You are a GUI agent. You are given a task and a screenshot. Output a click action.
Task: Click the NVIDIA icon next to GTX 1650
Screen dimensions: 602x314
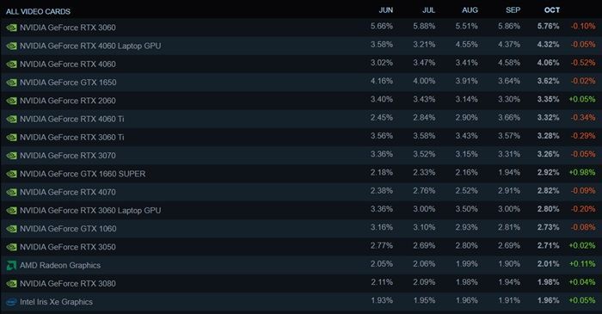click(11, 83)
